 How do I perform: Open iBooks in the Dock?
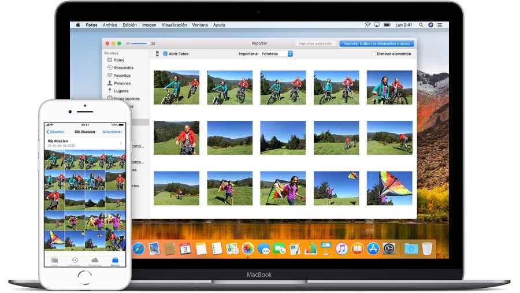[x=357, y=249]
